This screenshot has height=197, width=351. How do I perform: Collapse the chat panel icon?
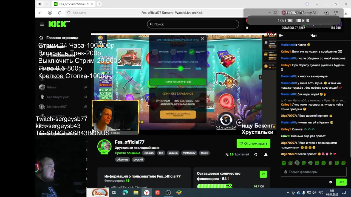coord(281,36)
